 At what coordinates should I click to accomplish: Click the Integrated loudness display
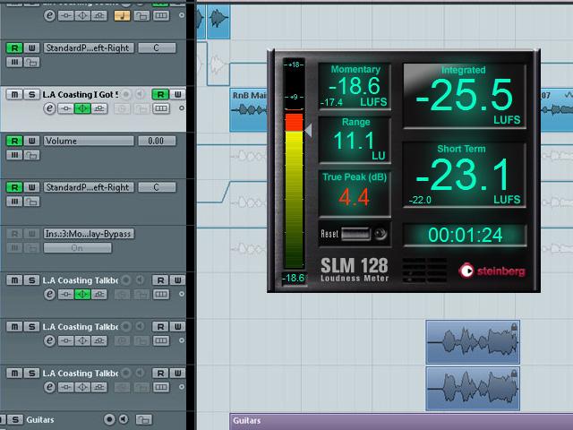(464, 96)
